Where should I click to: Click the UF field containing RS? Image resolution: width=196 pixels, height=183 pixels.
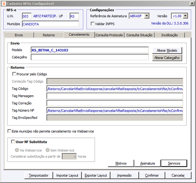point(74,16)
